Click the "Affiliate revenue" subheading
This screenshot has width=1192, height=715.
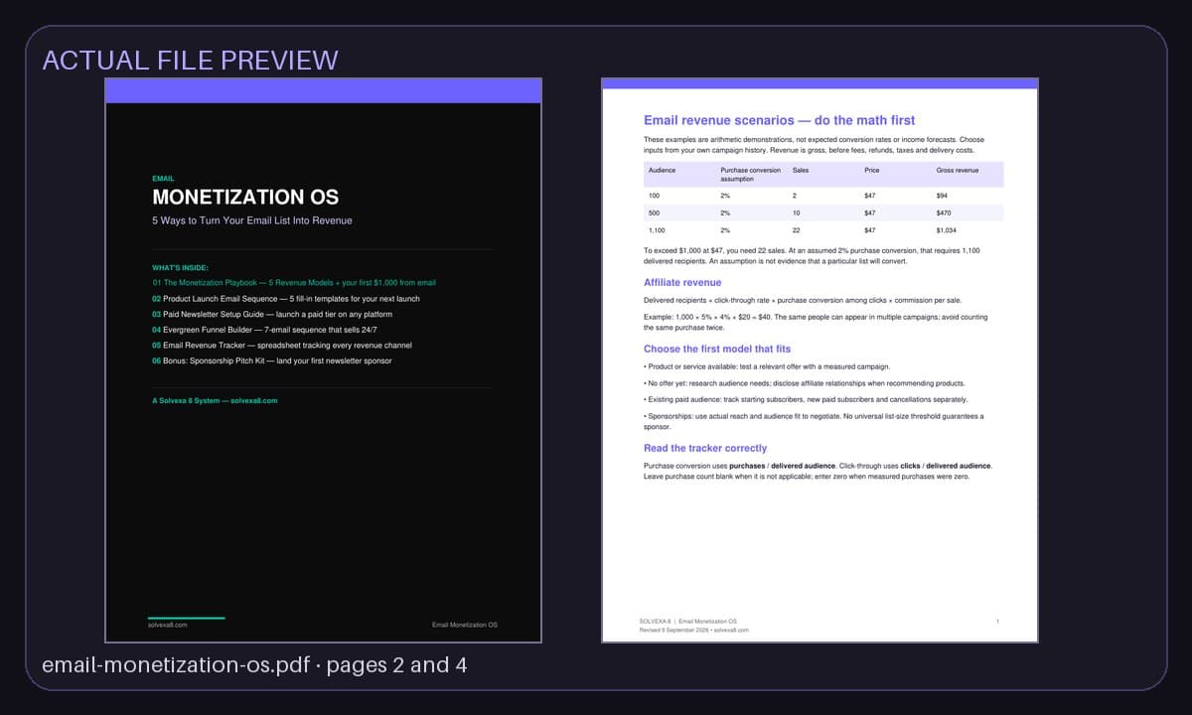[682, 283]
